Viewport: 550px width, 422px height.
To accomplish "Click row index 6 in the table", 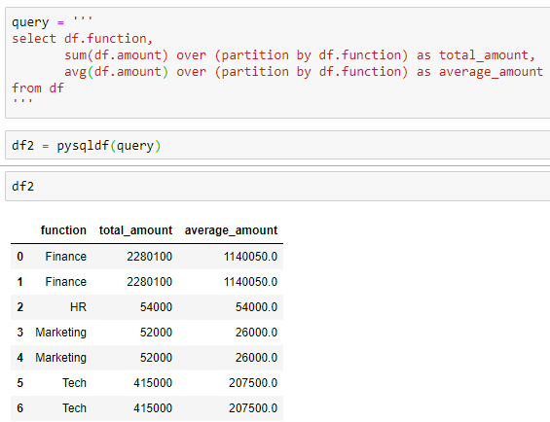I will [20, 408].
